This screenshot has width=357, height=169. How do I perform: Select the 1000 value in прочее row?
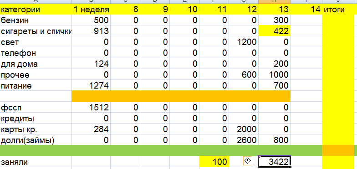(x=274, y=75)
